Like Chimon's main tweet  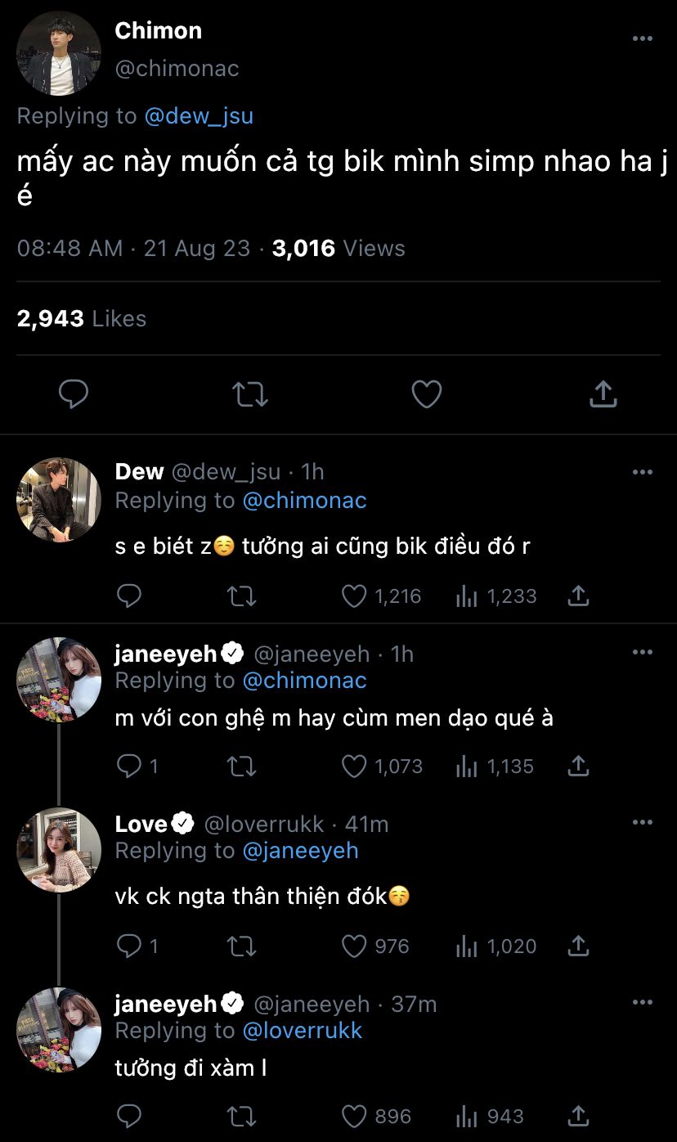426,395
